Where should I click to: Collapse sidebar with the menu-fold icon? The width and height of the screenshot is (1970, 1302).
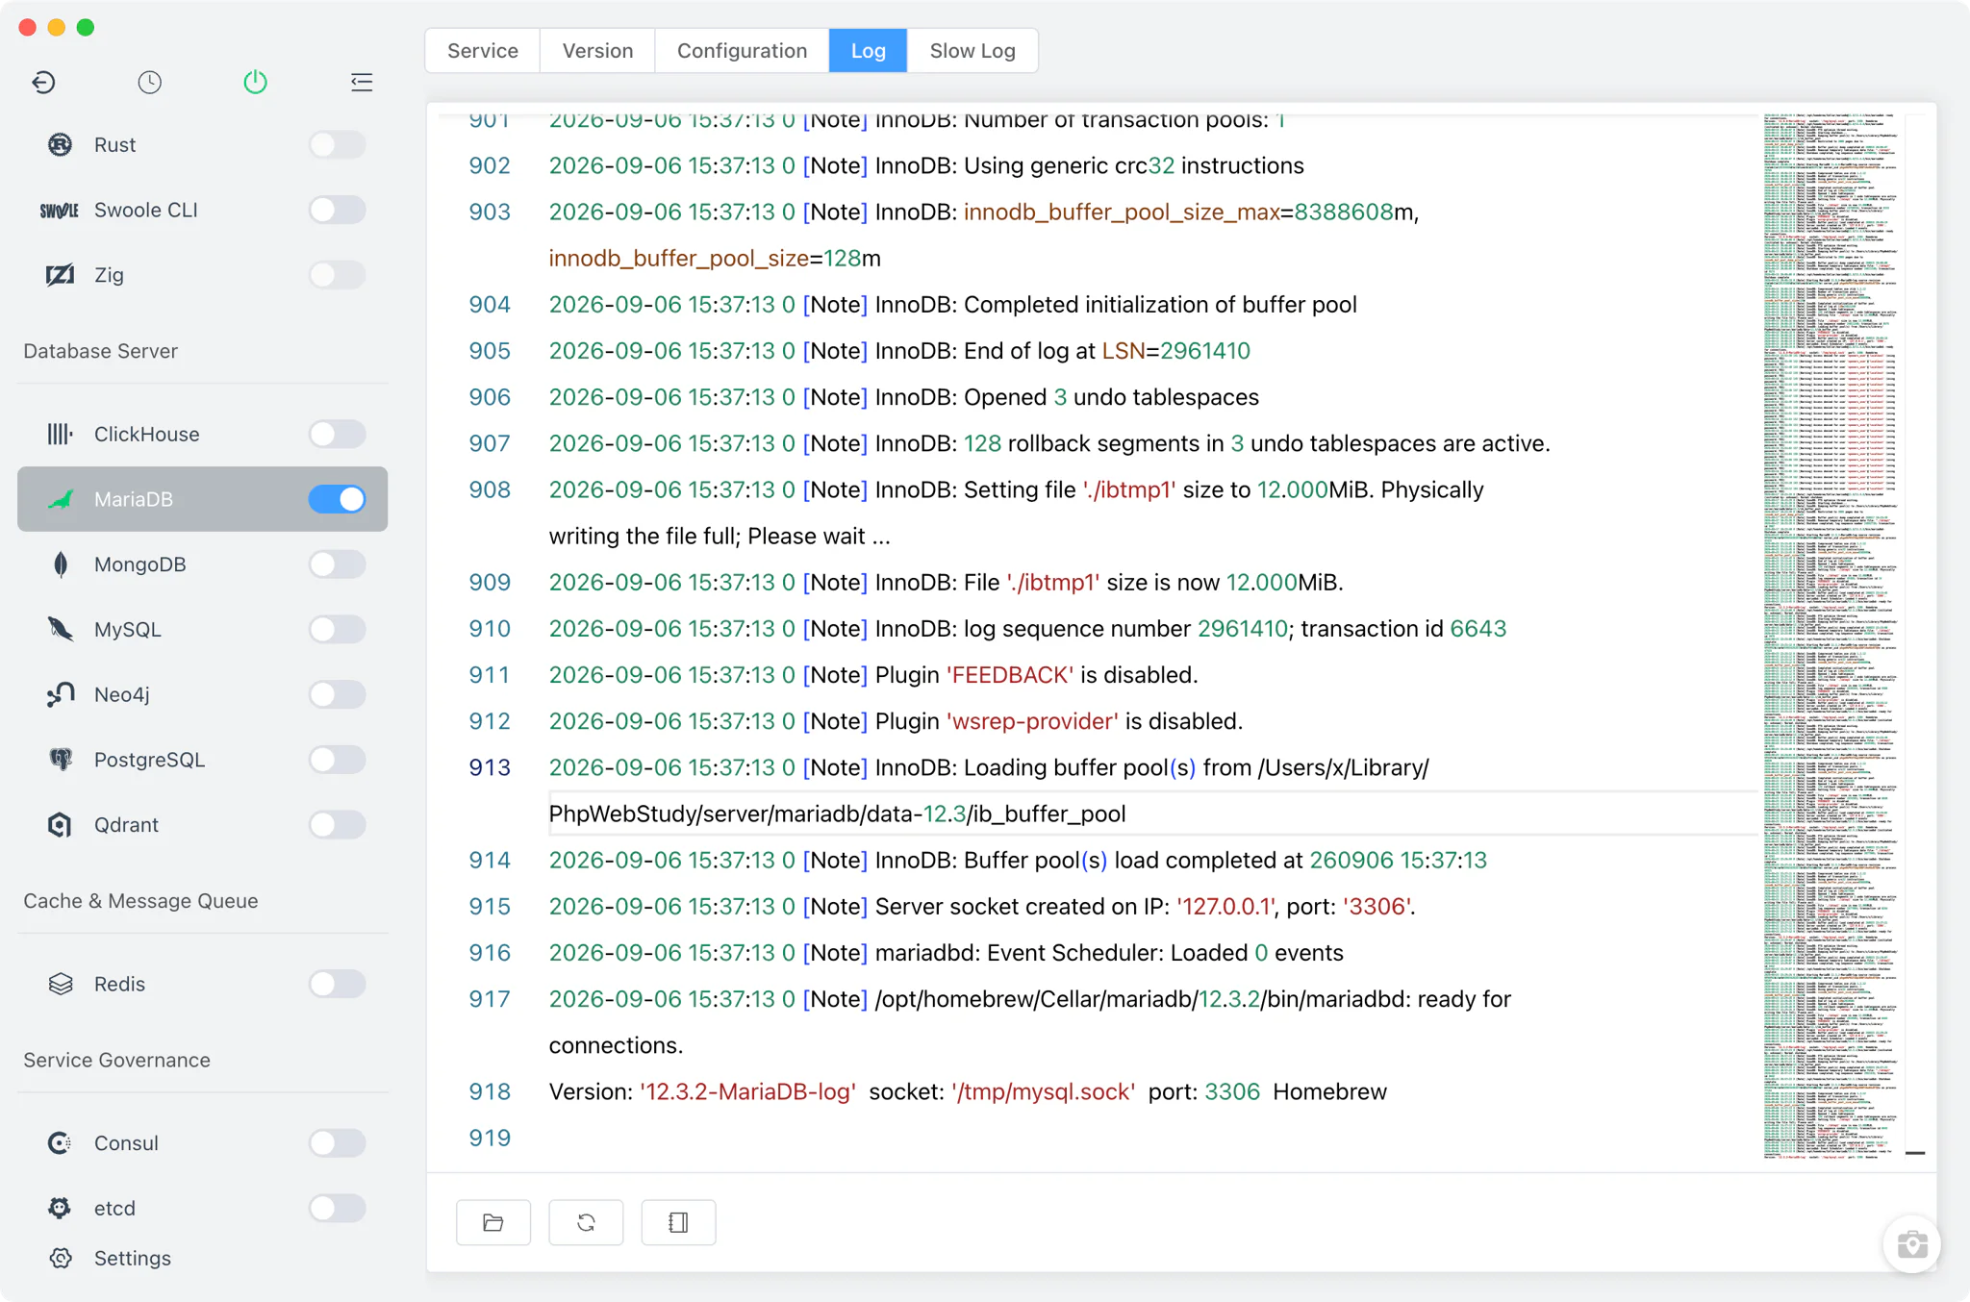pyautogui.click(x=362, y=83)
